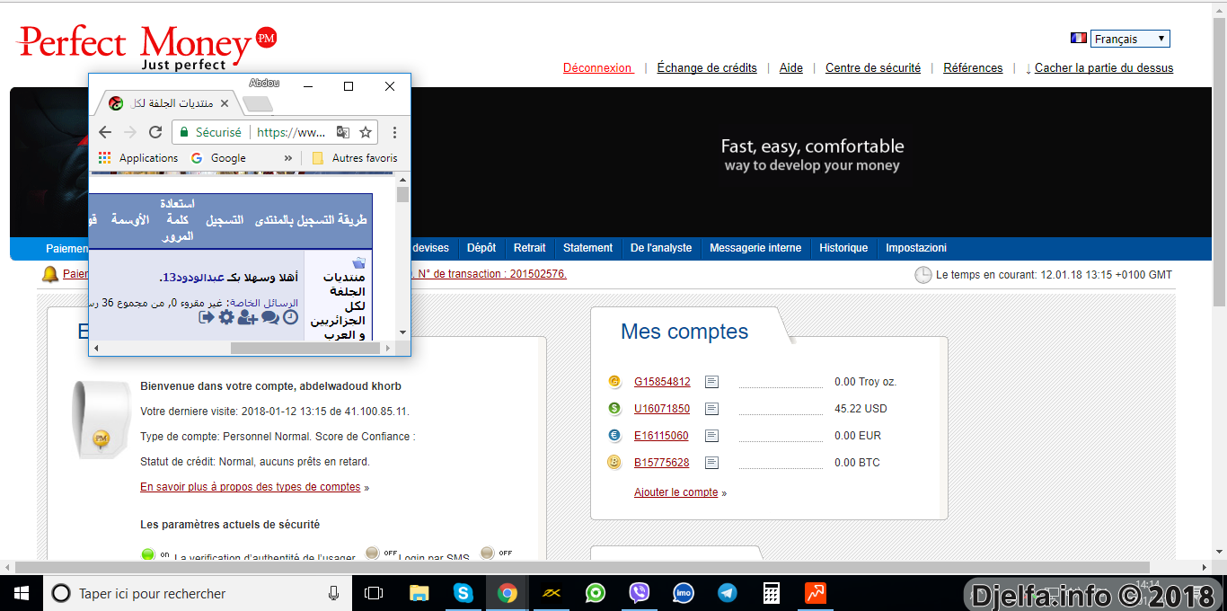Open the imo app from the taskbar
1227x611 pixels.
coord(684,593)
